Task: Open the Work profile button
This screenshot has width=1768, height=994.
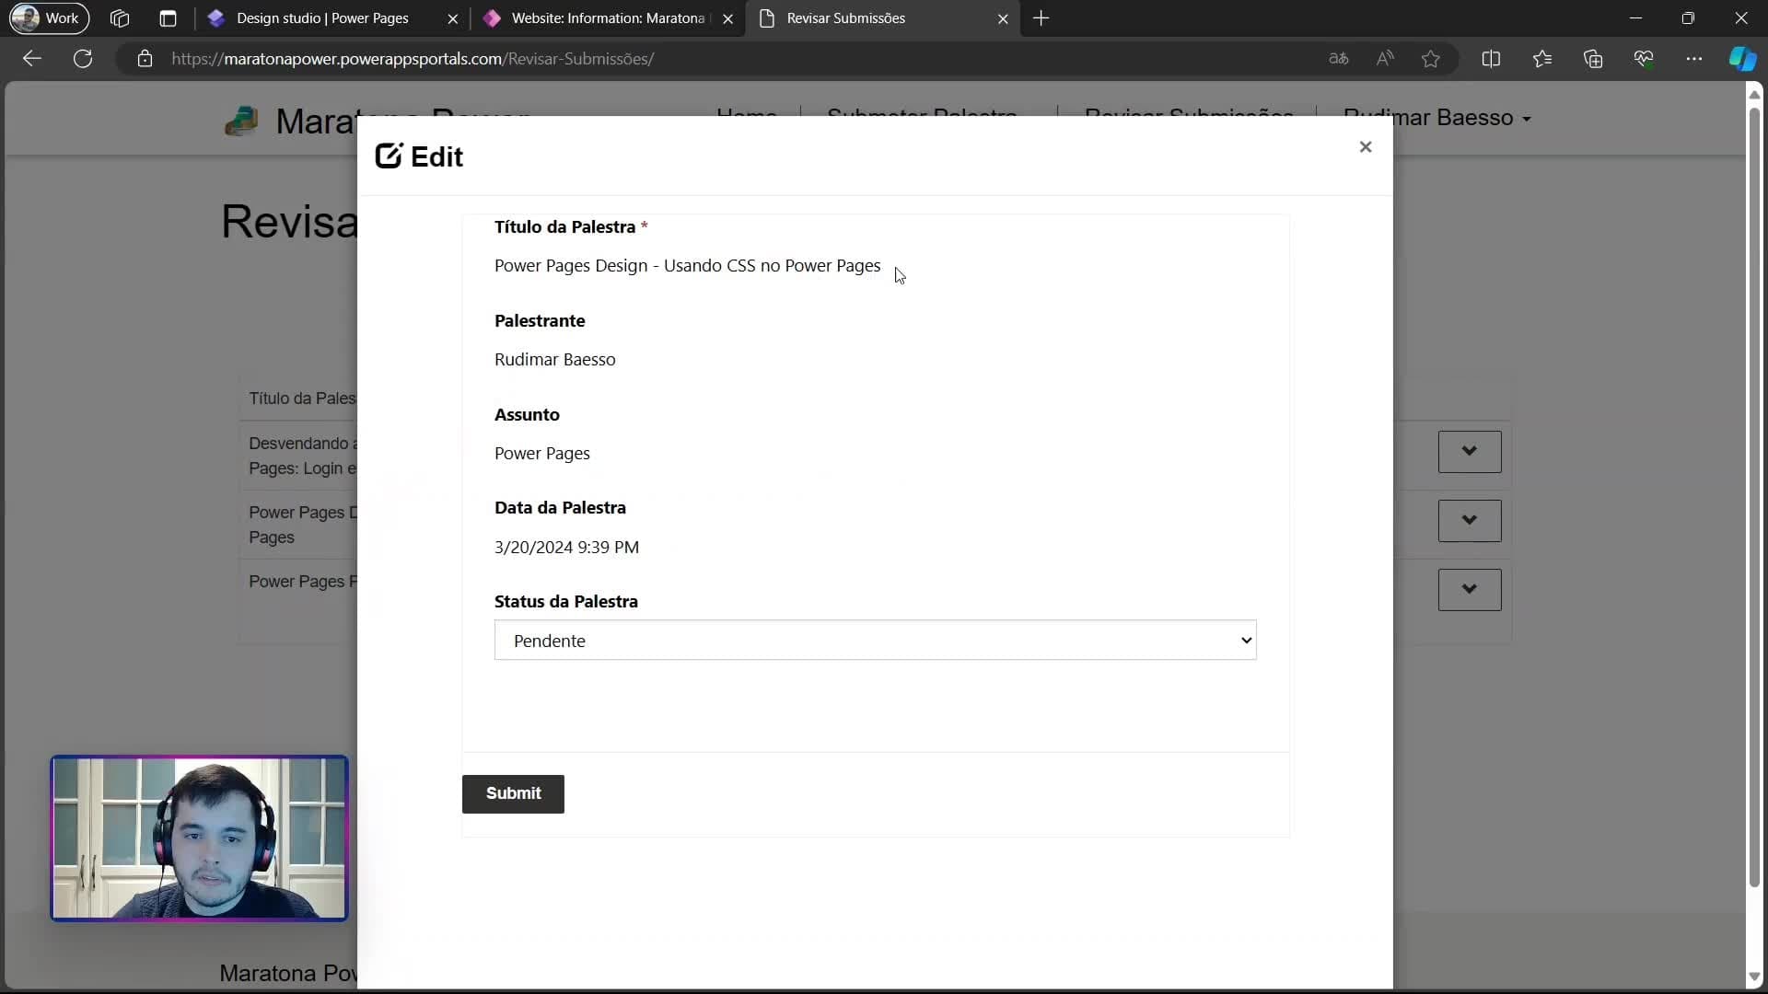Action: pos(49,18)
